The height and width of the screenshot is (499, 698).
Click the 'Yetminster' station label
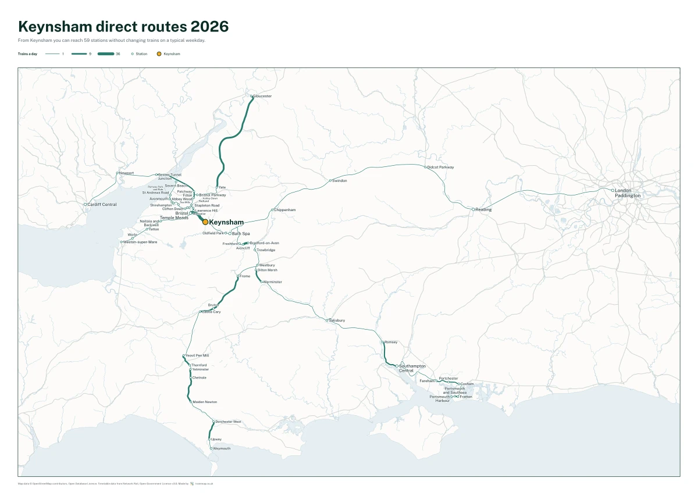click(x=200, y=370)
